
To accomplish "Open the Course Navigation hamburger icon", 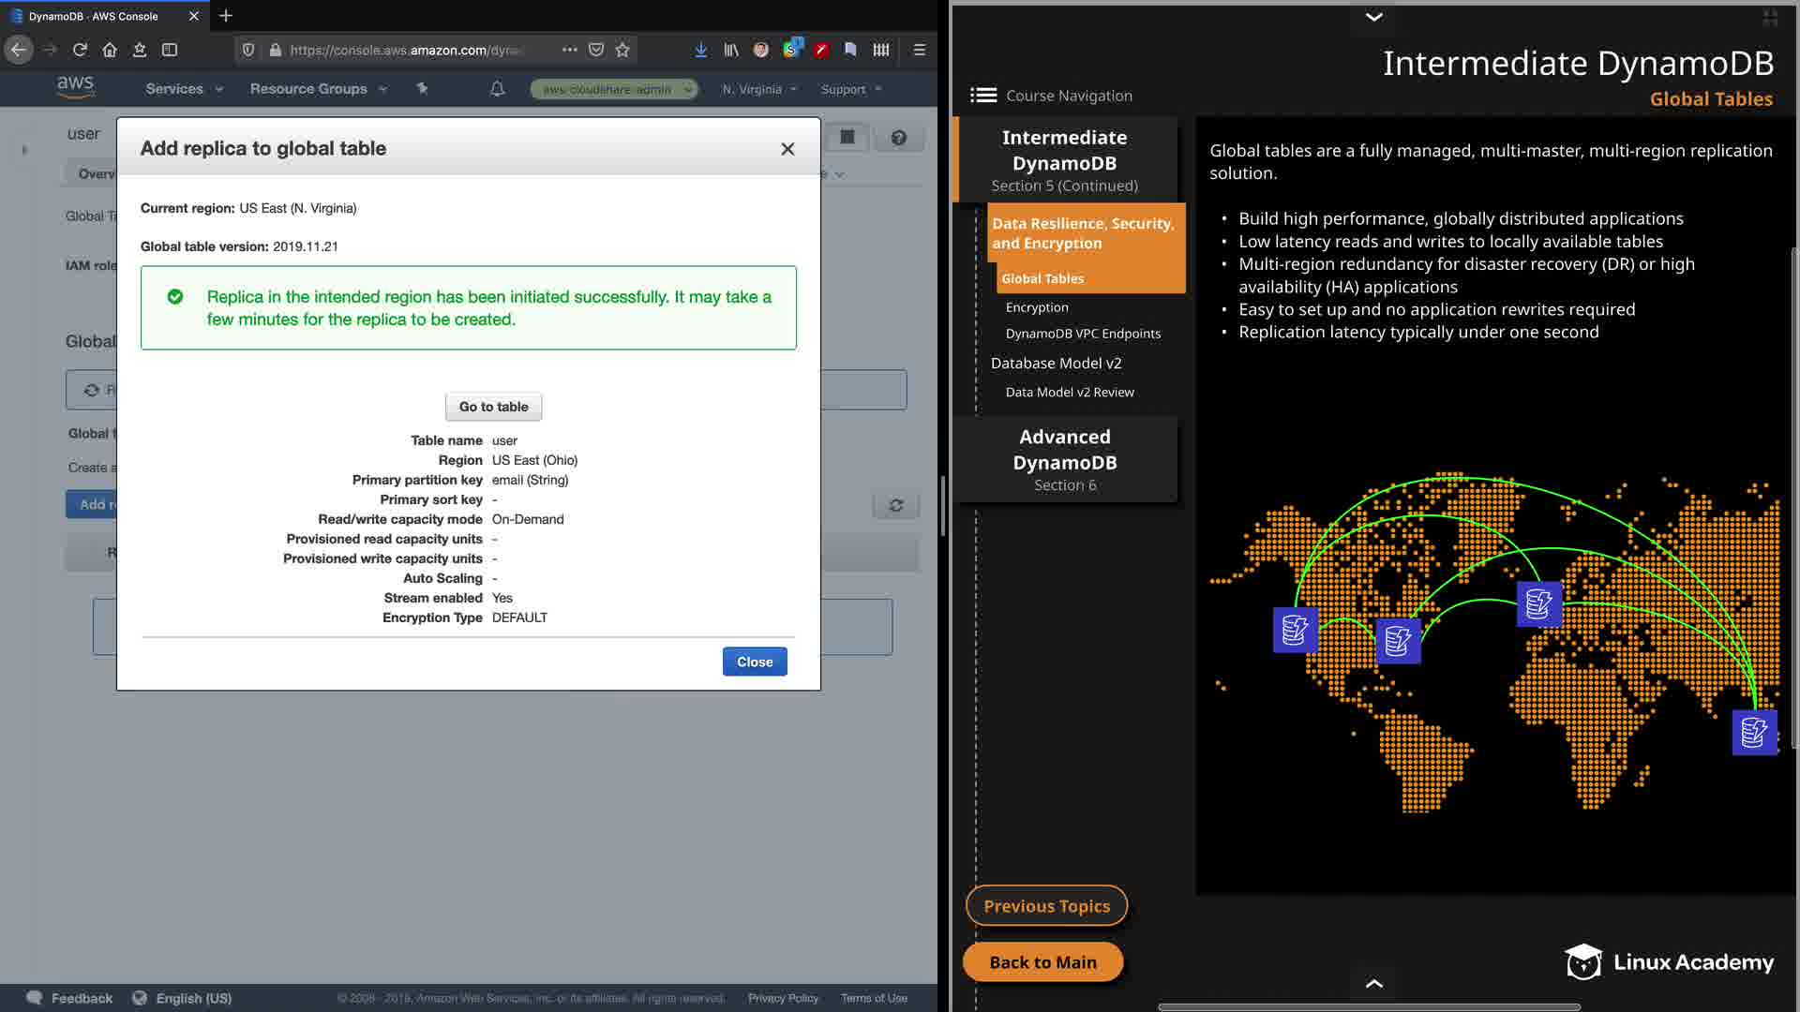I will click(982, 96).
